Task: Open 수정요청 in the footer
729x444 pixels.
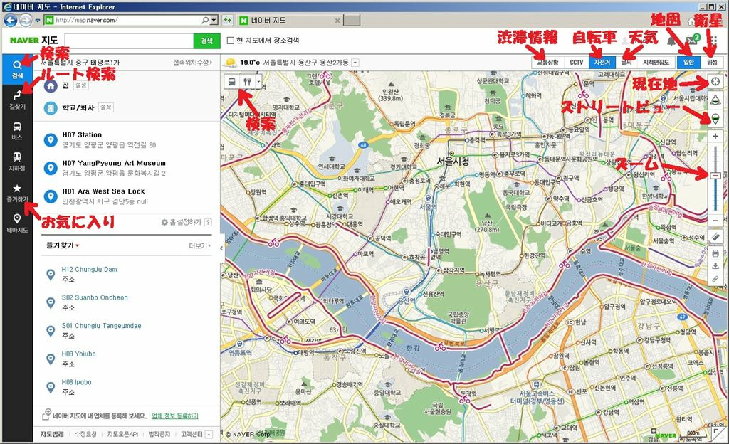Action: click(x=85, y=434)
